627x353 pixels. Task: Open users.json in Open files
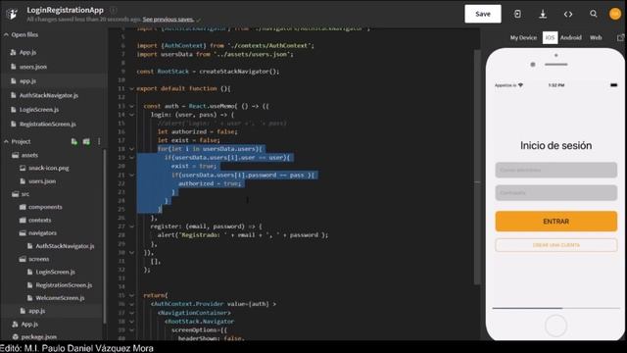point(33,67)
